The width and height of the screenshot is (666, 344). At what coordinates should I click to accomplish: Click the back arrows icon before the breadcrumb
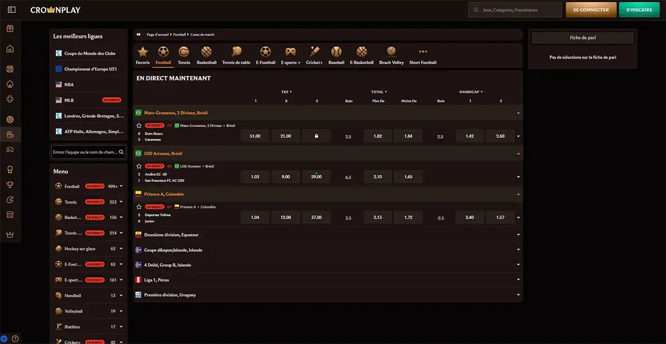pyautogui.click(x=138, y=34)
